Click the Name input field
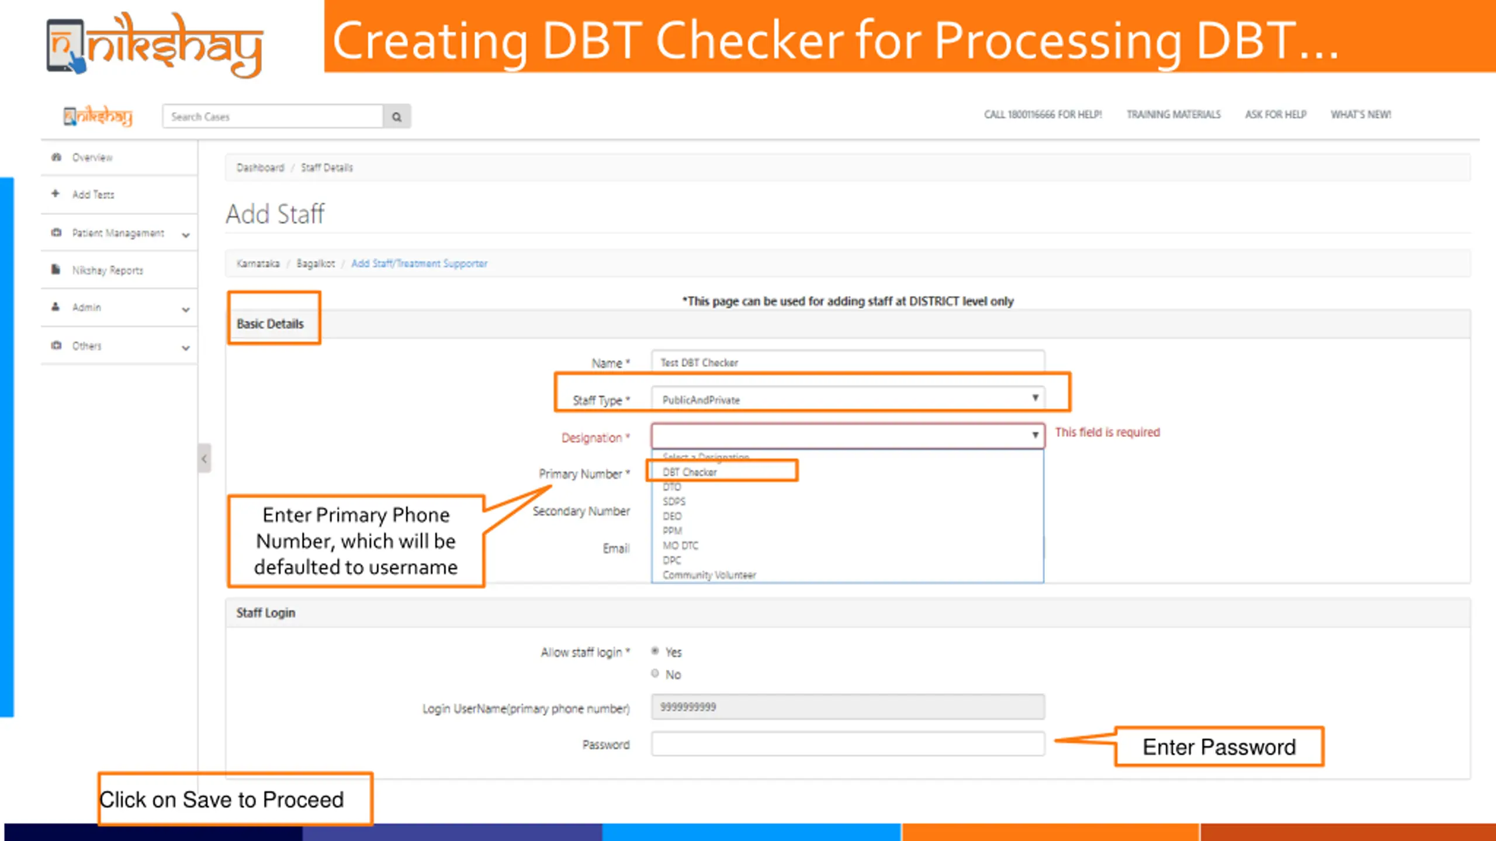Screen dimensions: 1496x841 point(848,362)
